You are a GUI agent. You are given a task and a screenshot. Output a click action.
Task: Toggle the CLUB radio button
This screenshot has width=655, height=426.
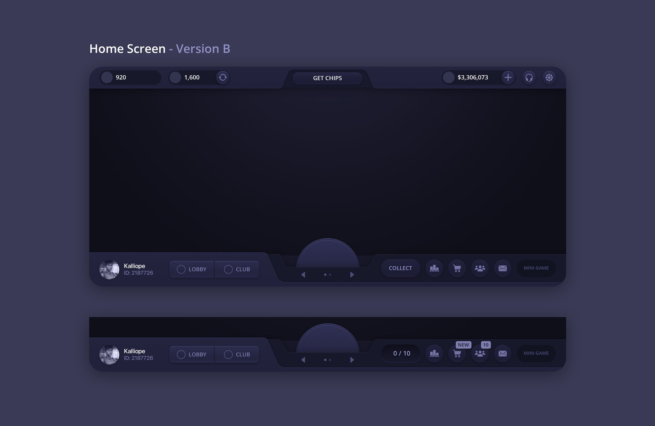coord(228,268)
